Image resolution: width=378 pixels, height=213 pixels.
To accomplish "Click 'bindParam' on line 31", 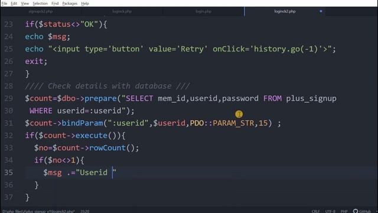I will click(x=83, y=123).
